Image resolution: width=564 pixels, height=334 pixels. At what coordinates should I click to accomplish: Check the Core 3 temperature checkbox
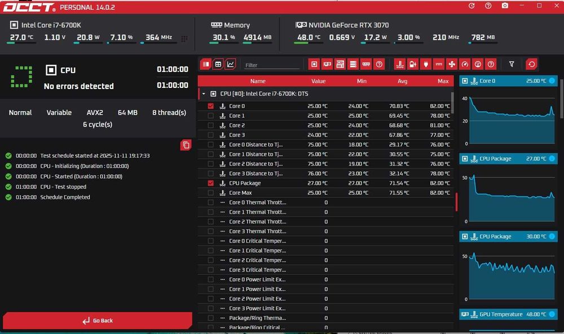[x=210, y=135]
